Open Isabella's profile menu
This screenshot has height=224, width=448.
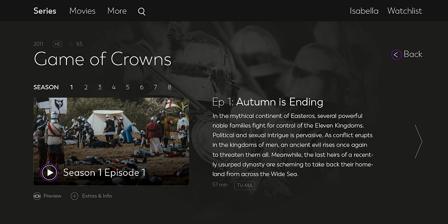364,11
